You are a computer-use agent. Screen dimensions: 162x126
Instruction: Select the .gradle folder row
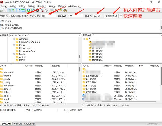pos(39,99)
